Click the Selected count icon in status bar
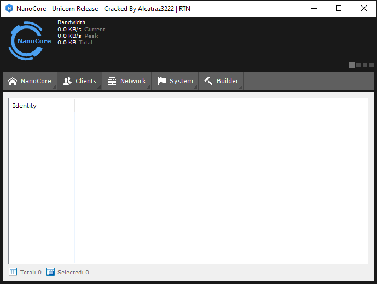 coord(50,272)
